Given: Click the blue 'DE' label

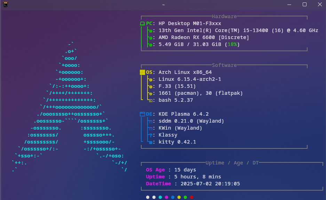Looking at the screenshot, I should (x=149, y=114).
